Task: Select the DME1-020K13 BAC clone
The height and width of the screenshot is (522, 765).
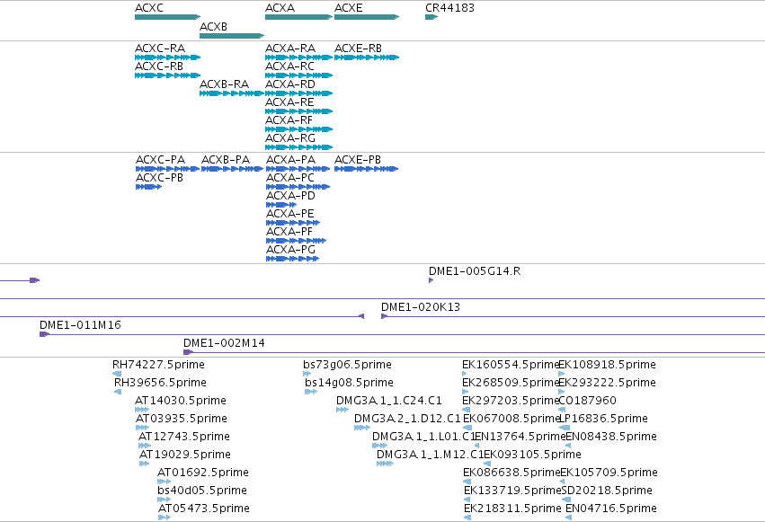Action: tap(573, 317)
